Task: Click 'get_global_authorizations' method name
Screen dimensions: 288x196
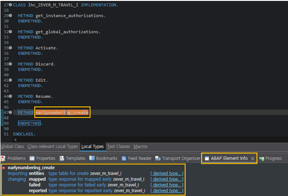Action: click(x=67, y=32)
